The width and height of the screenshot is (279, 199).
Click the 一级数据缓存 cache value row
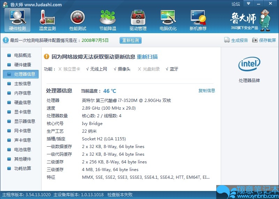[x=113, y=146]
